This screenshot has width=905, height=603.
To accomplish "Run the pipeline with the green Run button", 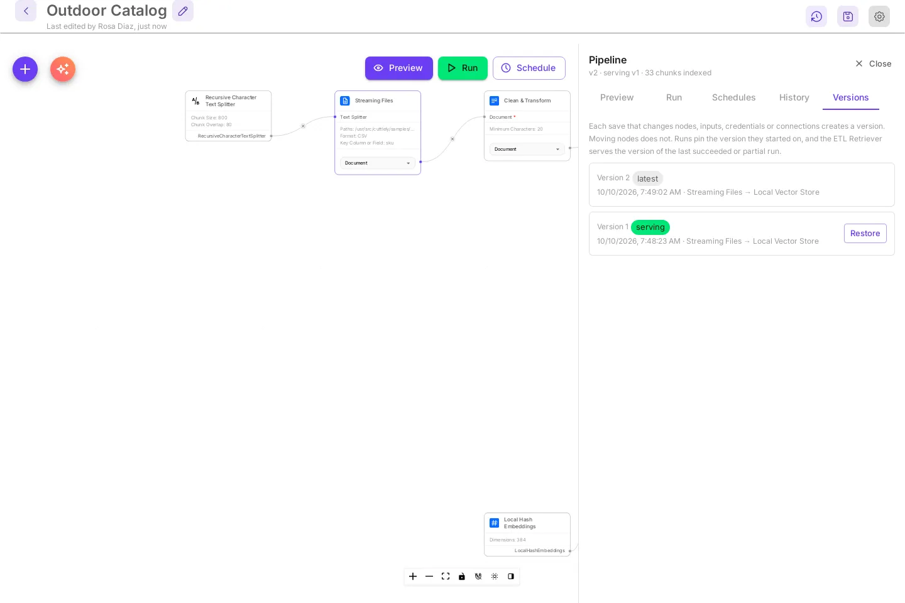I will click(x=463, y=68).
